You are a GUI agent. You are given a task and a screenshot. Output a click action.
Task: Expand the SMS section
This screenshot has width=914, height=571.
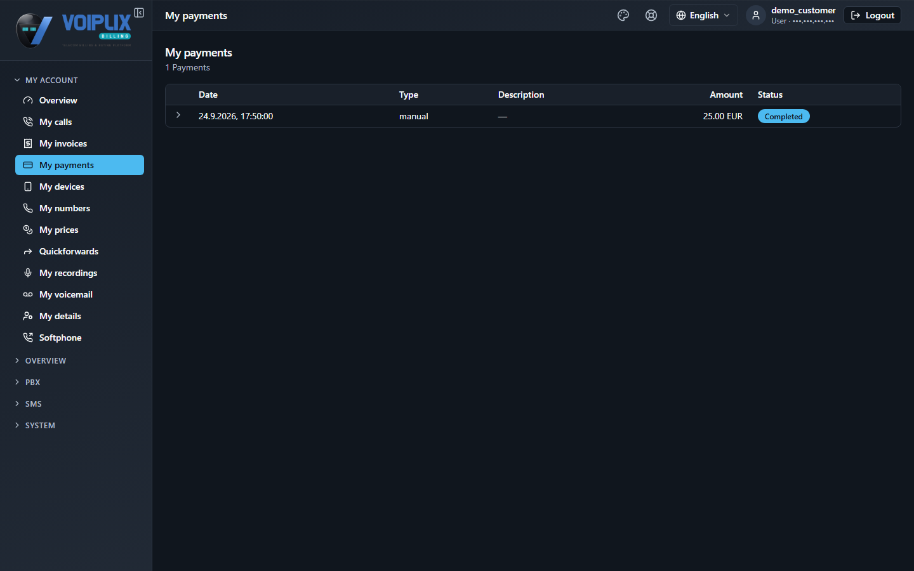28,404
